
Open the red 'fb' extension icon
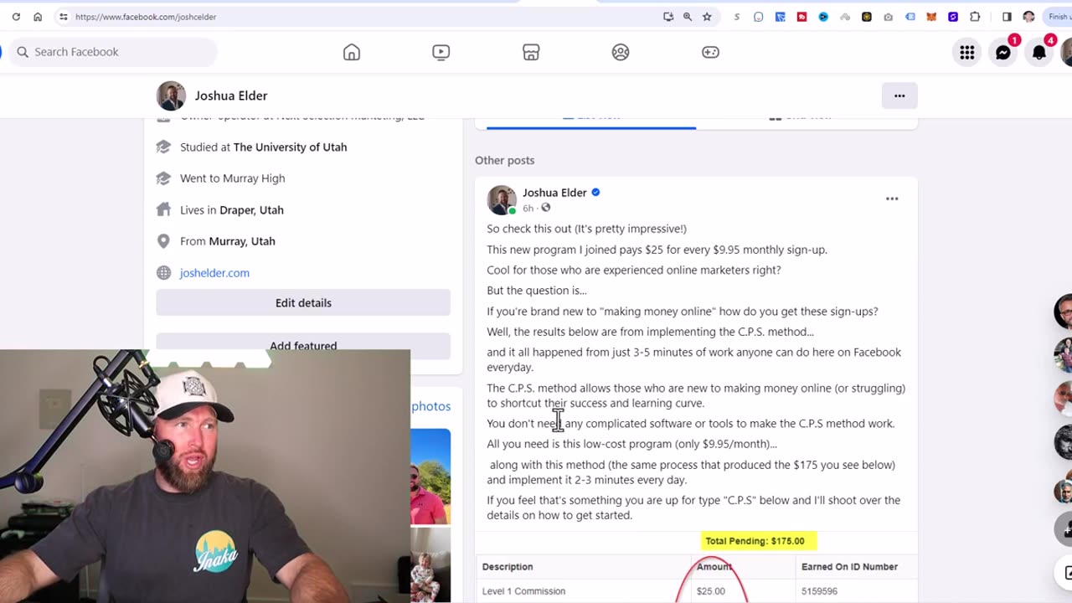(x=801, y=17)
